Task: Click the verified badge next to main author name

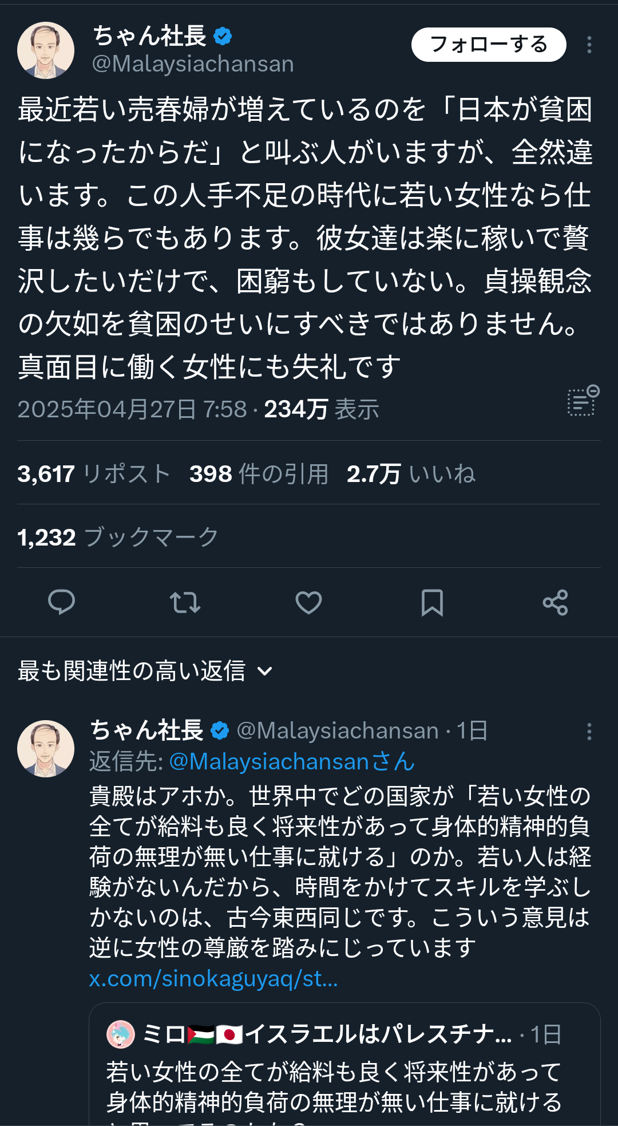Action: [x=223, y=37]
